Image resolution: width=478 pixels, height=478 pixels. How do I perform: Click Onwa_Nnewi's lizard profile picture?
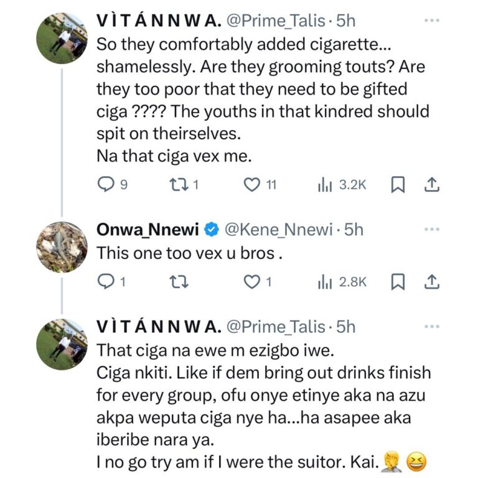point(62,247)
